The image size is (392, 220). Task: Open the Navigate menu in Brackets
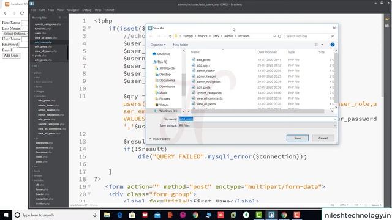[x=73, y=10]
